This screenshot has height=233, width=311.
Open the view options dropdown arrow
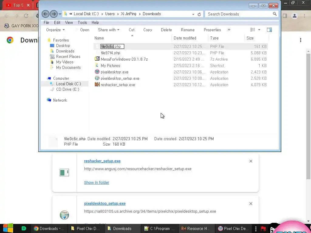click(x=259, y=30)
